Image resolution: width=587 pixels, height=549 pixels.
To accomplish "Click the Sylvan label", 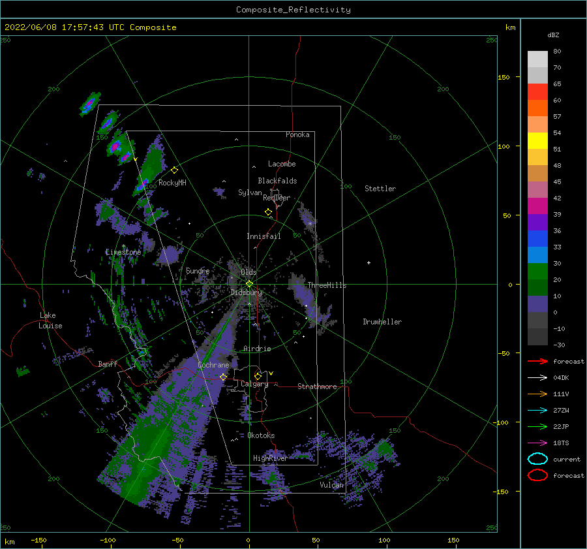I will pyautogui.click(x=250, y=193).
